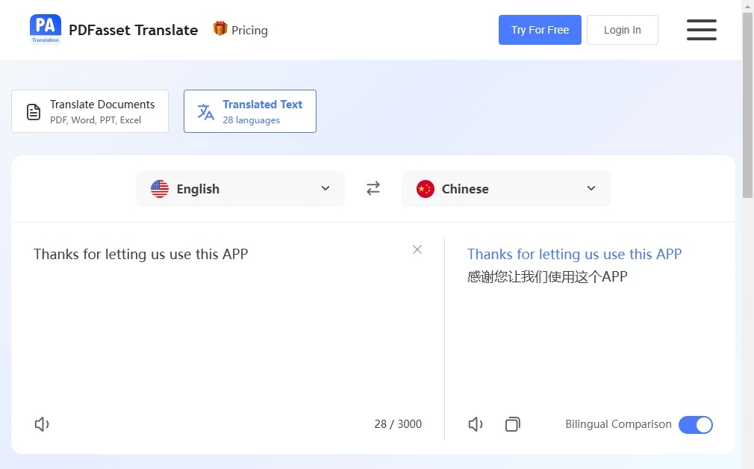Open the Chinese target language dropdown

506,188
